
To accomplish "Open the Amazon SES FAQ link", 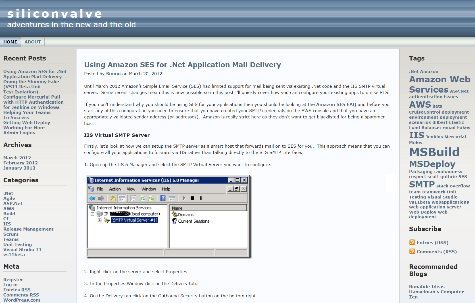I will pyautogui.click(x=336, y=104).
